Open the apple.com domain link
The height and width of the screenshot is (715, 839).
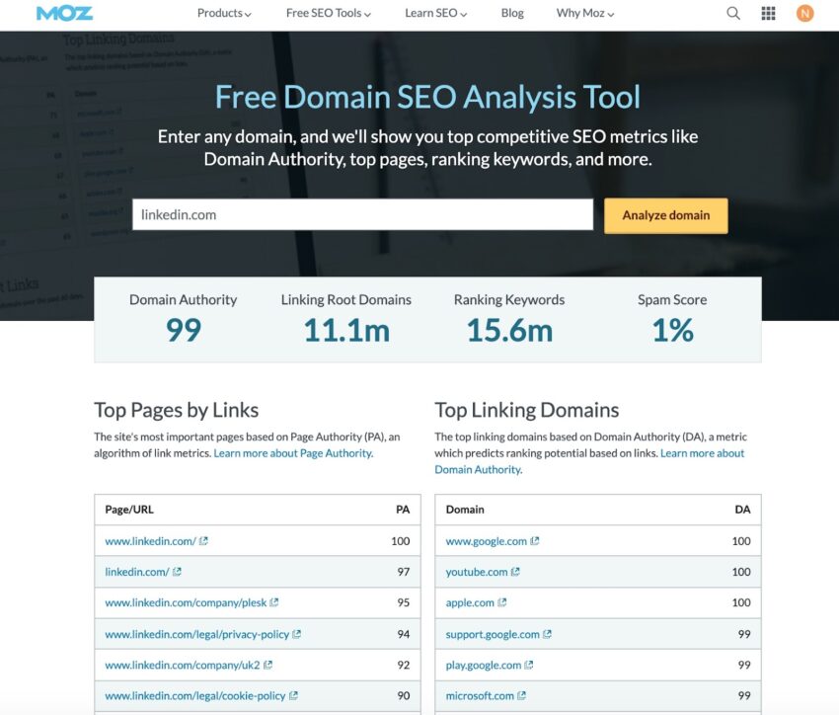(470, 602)
